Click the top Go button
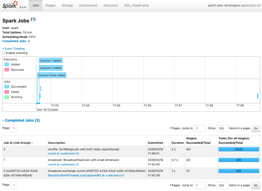Screen dimensions: 262x191 [256, 128]
